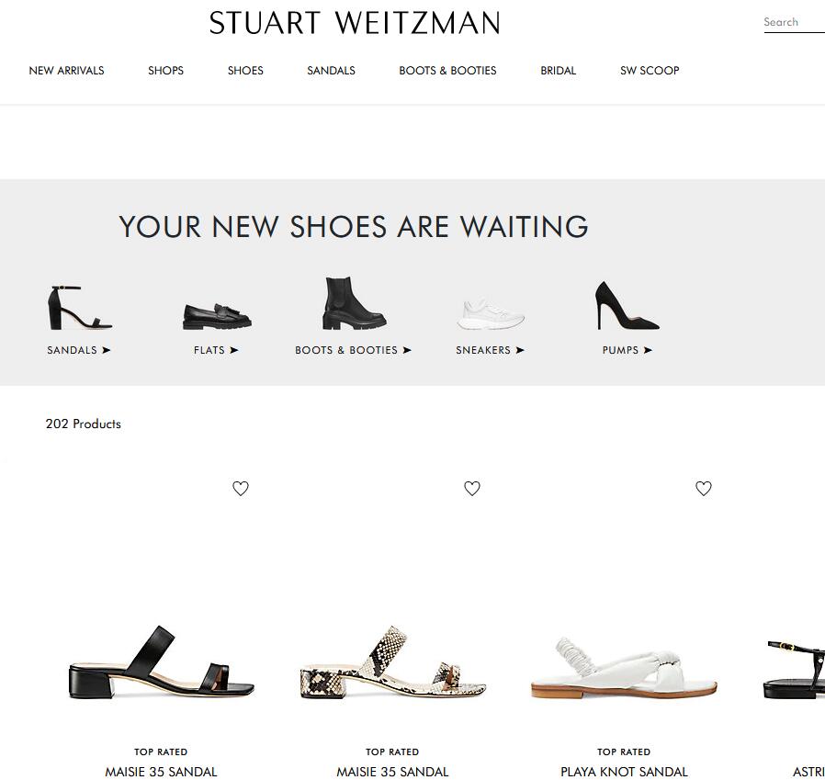Favorite the black Maisie 35 Sandal
Screen dimensions: 825x780
pos(241,489)
